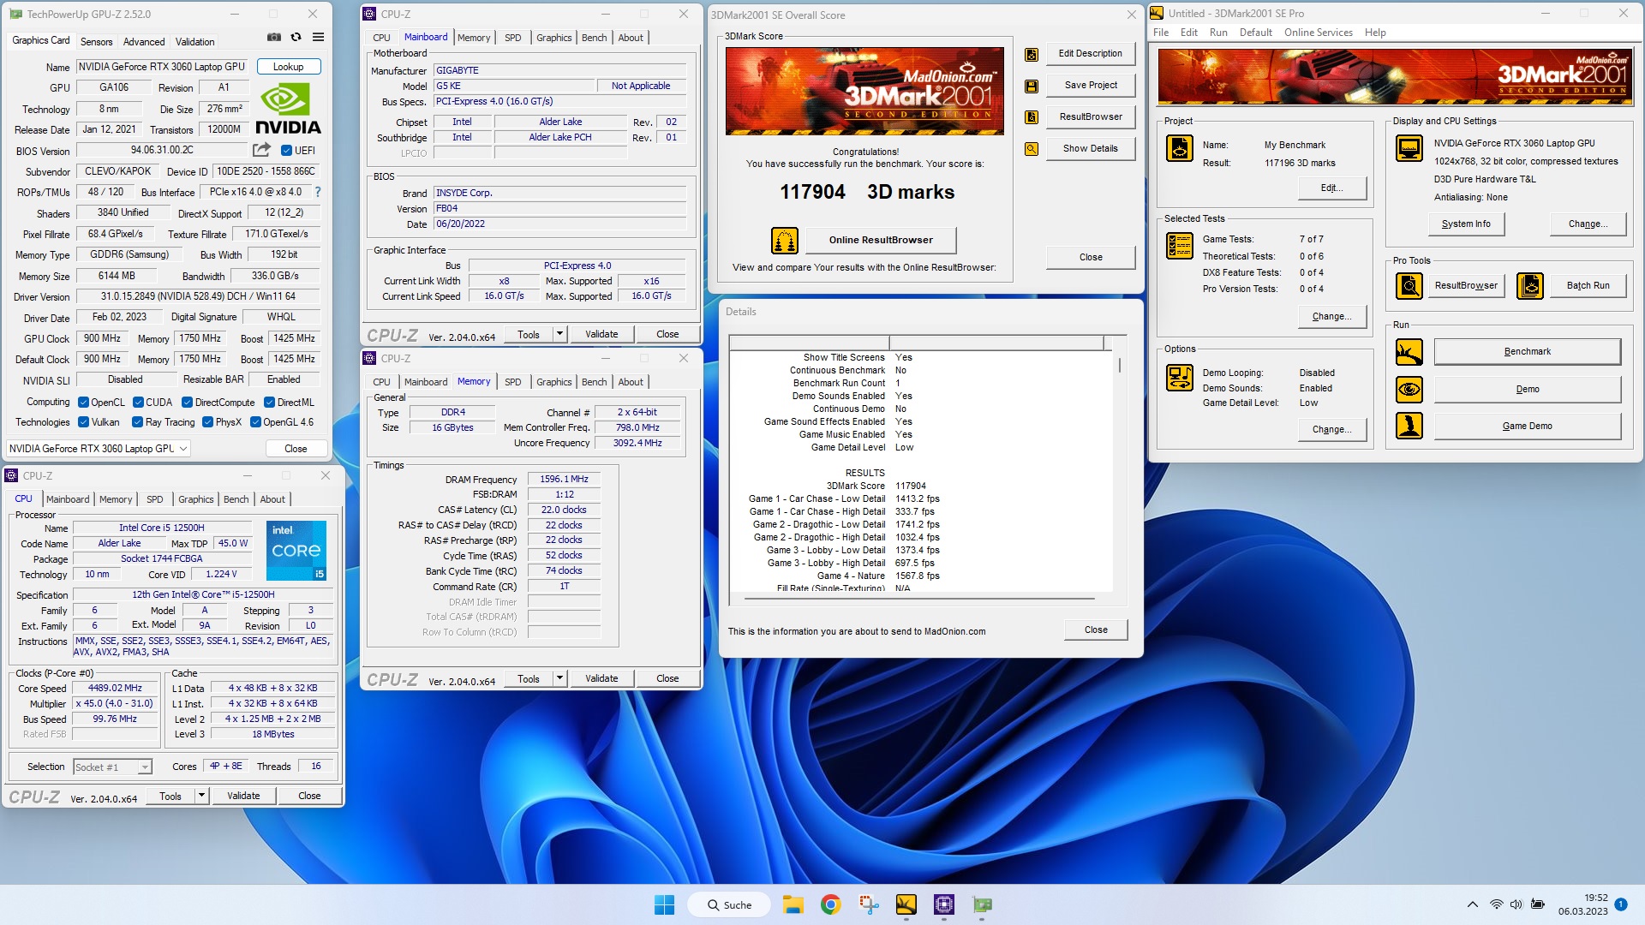Screen dimensions: 1645x925
Task: Click floppy icon beside Save Project
Action: coord(1032,86)
